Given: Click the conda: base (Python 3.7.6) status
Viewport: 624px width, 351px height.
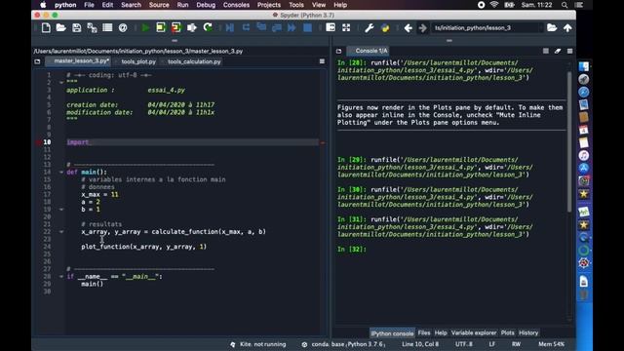Looking at the screenshot, I should [x=344, y=344].
